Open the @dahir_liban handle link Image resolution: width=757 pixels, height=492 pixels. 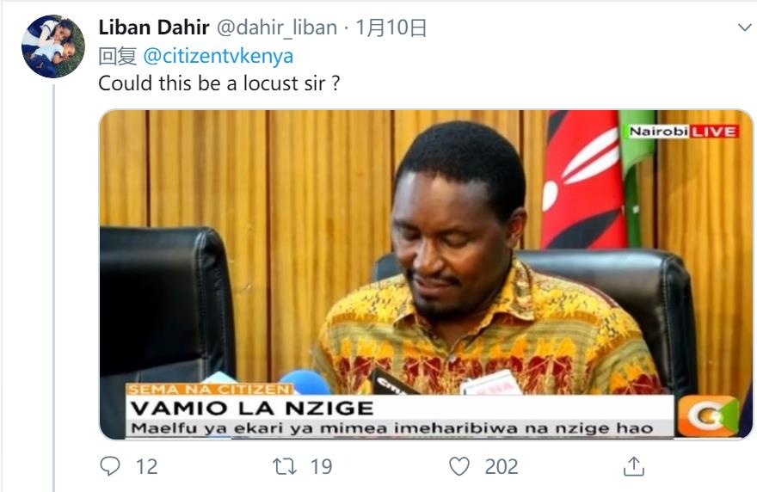(277, 28)
